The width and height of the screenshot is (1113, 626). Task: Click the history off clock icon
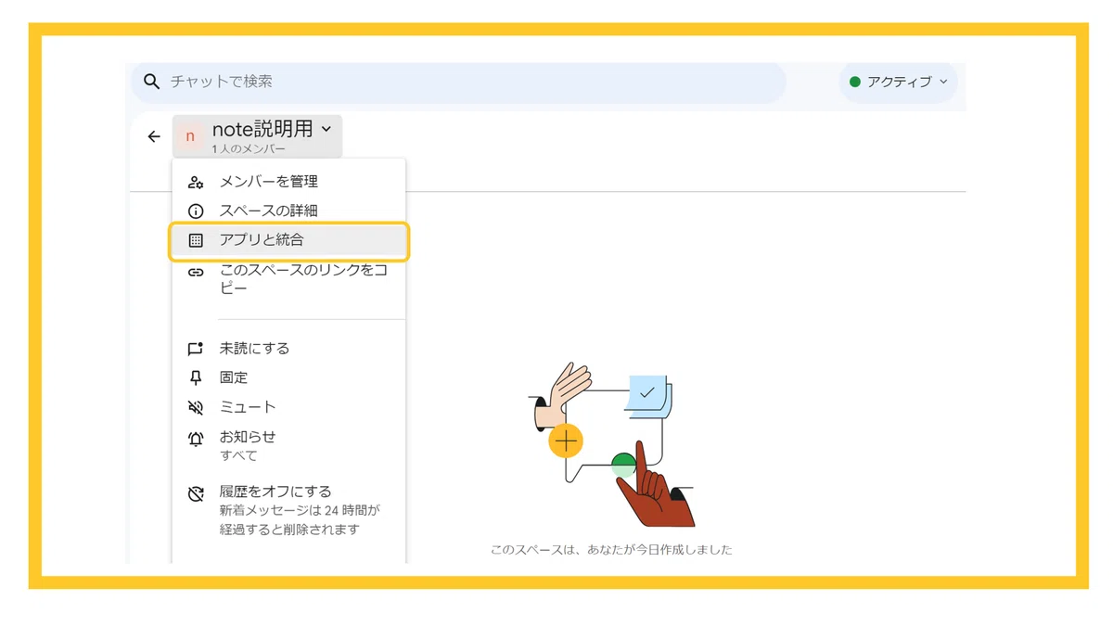(x=196, y=494)
